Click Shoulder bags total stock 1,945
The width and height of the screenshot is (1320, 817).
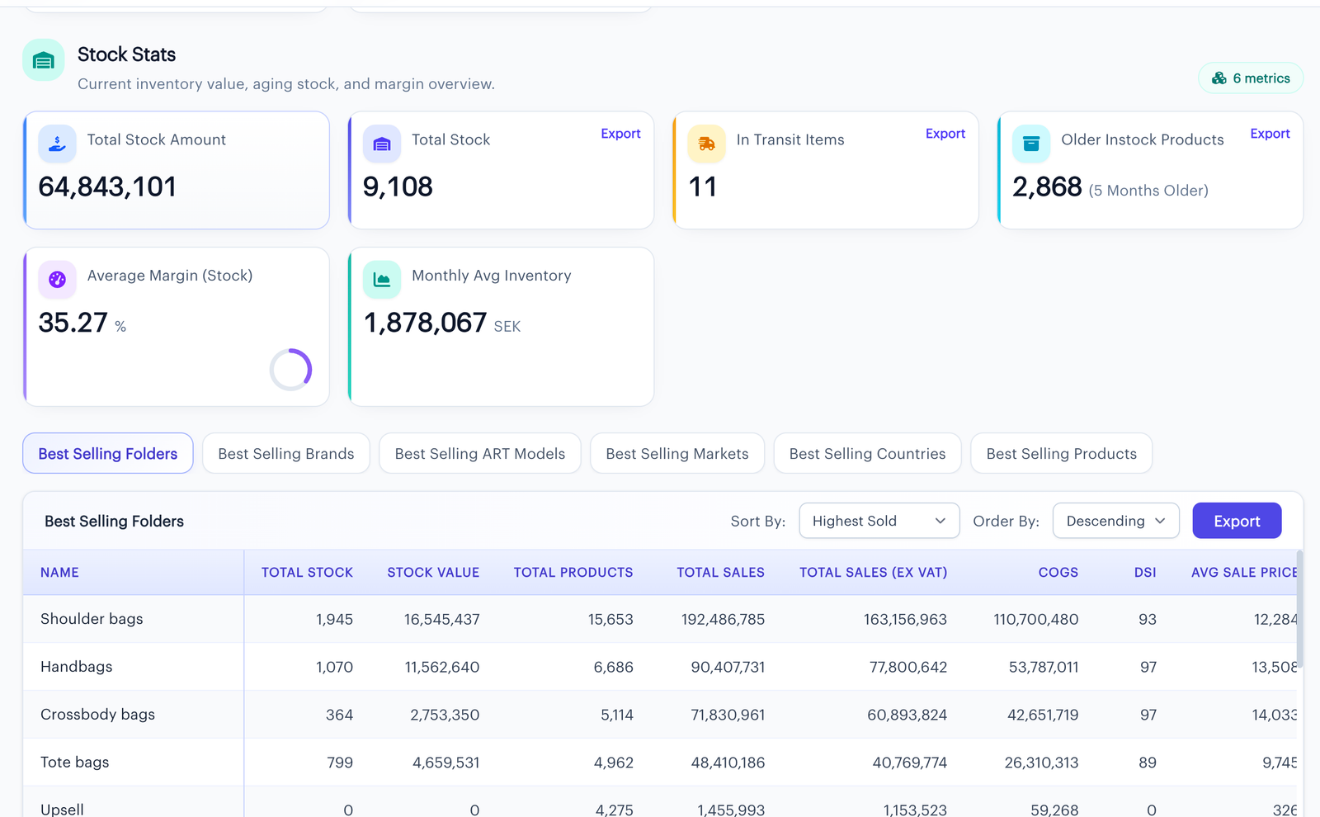tap(334, 620)
